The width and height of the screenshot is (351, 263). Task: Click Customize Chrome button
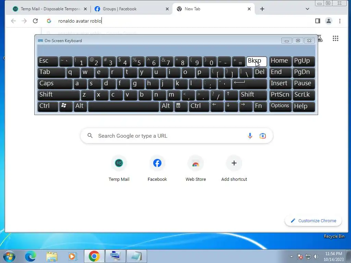313,221
